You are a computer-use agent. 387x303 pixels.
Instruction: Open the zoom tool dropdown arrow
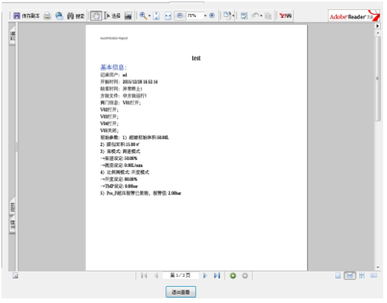pyautogui.click(x=149, y=16)
